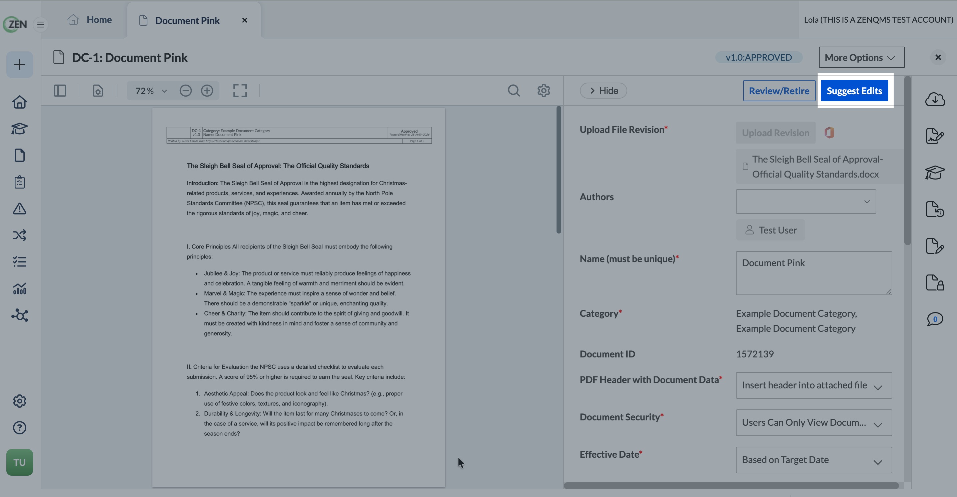The height and width of the screenshot is (497, 957).
Task: Click the document settings page icon in viewer toolbar
Action: tap(98, 91)
